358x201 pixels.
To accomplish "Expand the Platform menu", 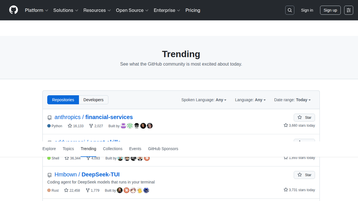I will coord(36,10).
